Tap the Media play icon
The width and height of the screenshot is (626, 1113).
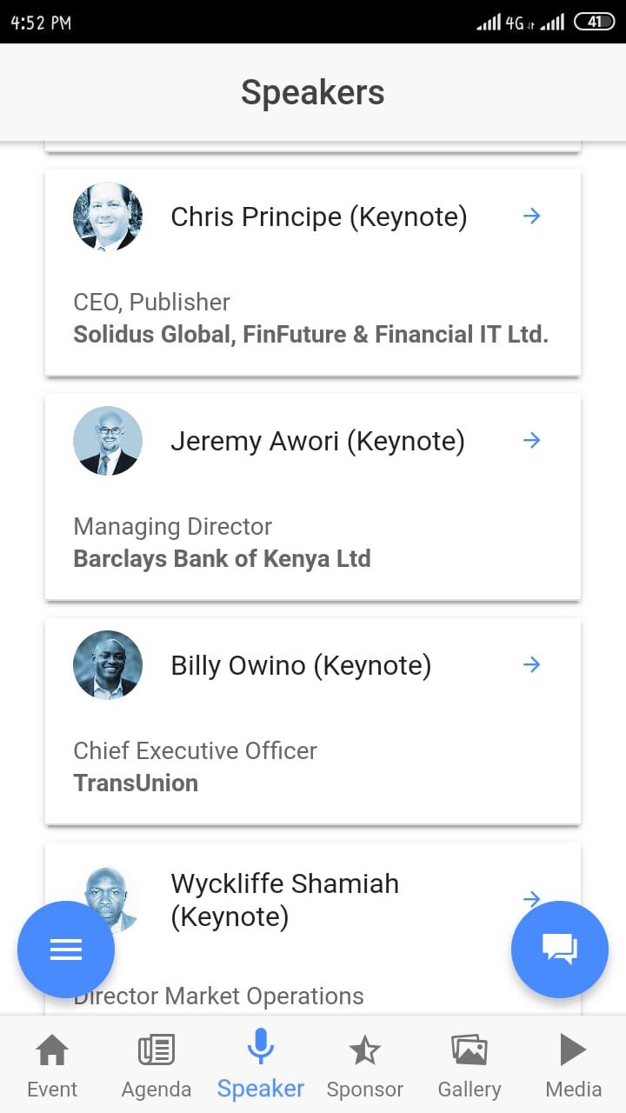point(573,1050)
